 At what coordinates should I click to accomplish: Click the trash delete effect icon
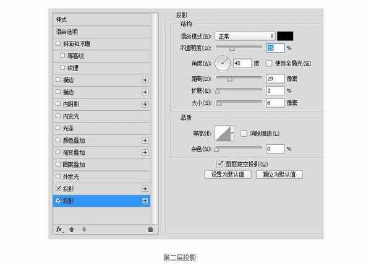[x=150, y=229]
